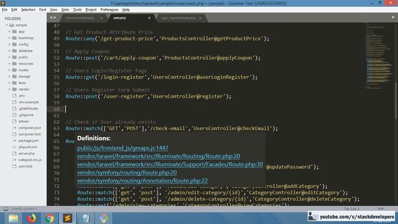
Task: Expand the vendor folder
Action: 9,89
